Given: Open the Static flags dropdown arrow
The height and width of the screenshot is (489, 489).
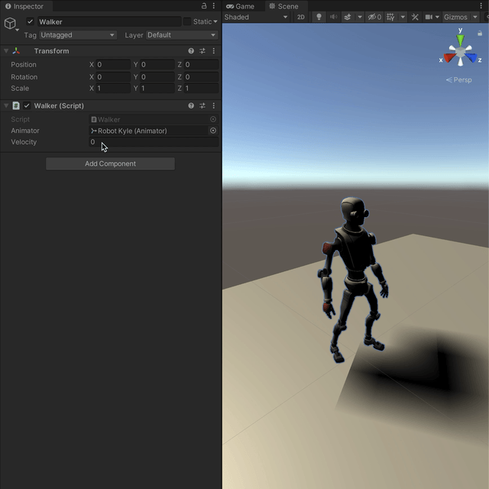Looking at the screenshot, I should (215, 21).
